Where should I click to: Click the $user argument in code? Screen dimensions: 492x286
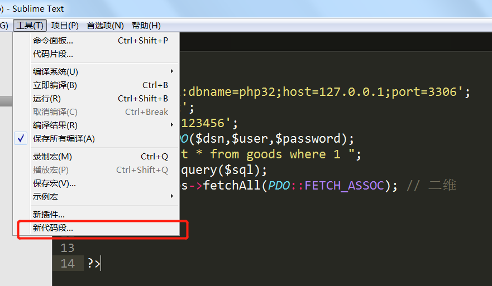coord(250,139)
